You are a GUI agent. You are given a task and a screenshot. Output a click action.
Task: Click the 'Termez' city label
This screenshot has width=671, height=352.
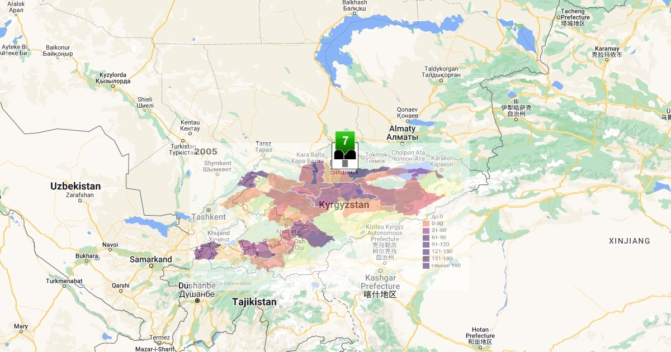coord(159,337)
